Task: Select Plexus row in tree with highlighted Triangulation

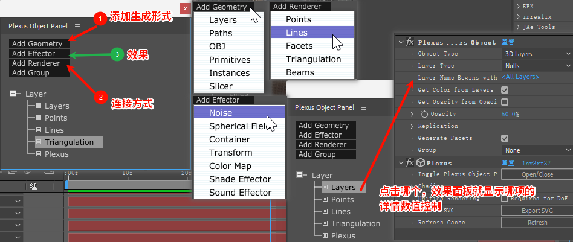Action: pyautogui.click(x=57, y=154)
